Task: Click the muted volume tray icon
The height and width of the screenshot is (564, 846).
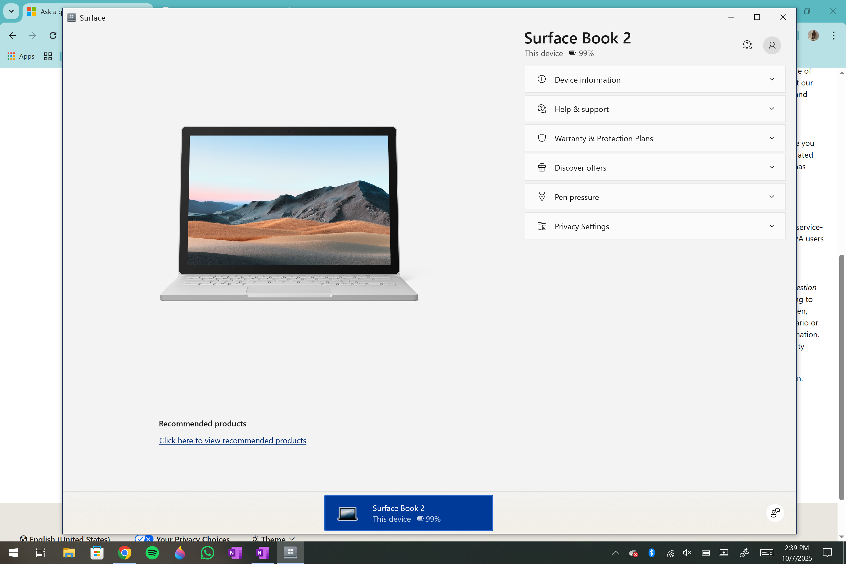Action: point(687,552)
